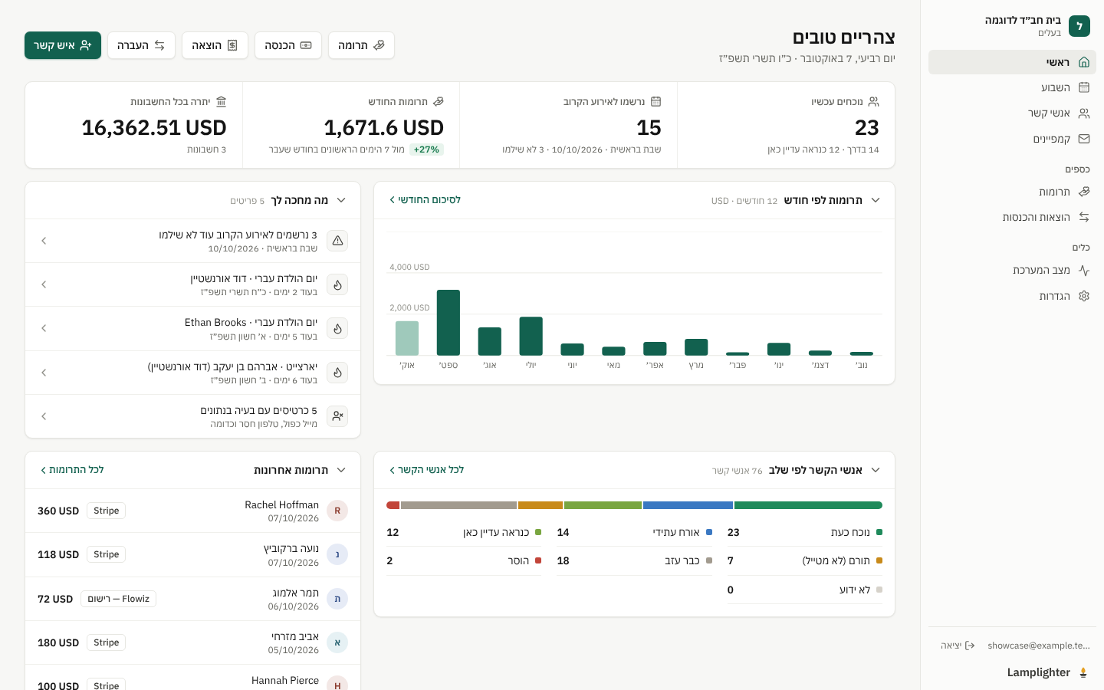
Task: Click the bank icon on the יתרה בכל החשבונות card
Action: [x=222, y=101]
